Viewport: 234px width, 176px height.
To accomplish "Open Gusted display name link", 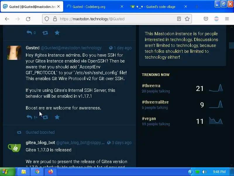I will click(32, 48).
